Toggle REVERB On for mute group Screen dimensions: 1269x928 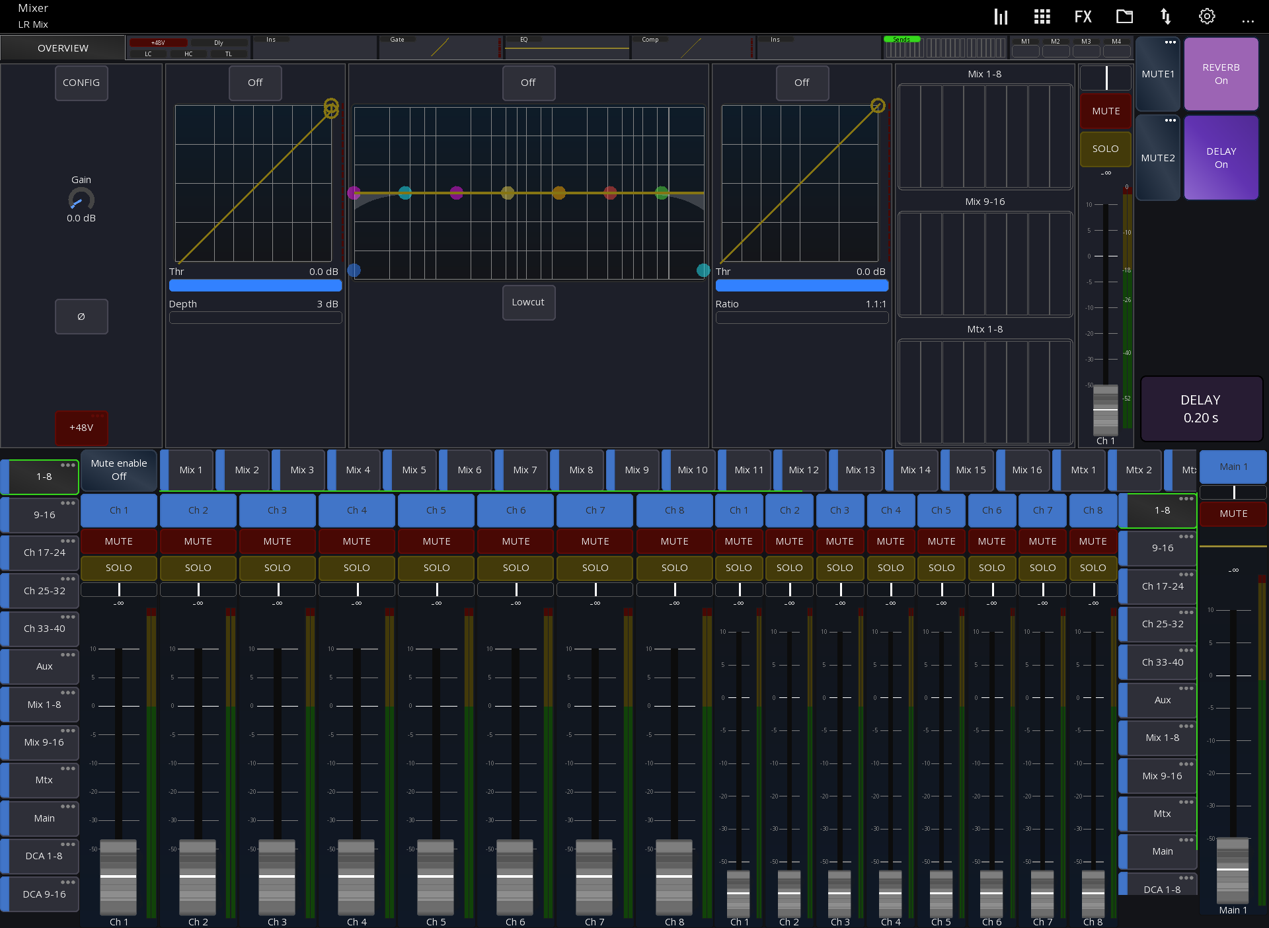(1221, 74)
